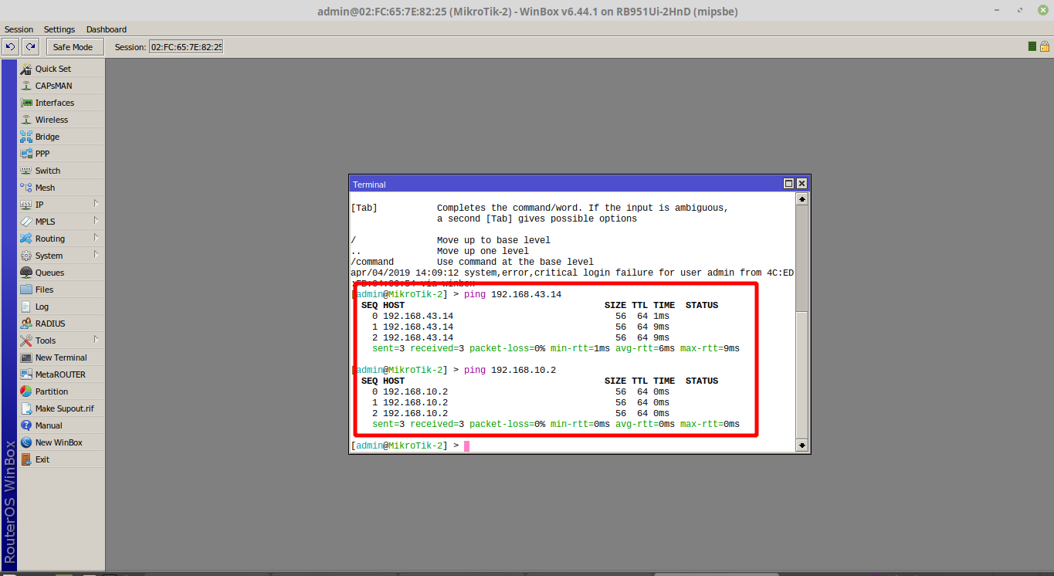Click 'max-rtt=0ms' result text

click(x=710, y=424)
